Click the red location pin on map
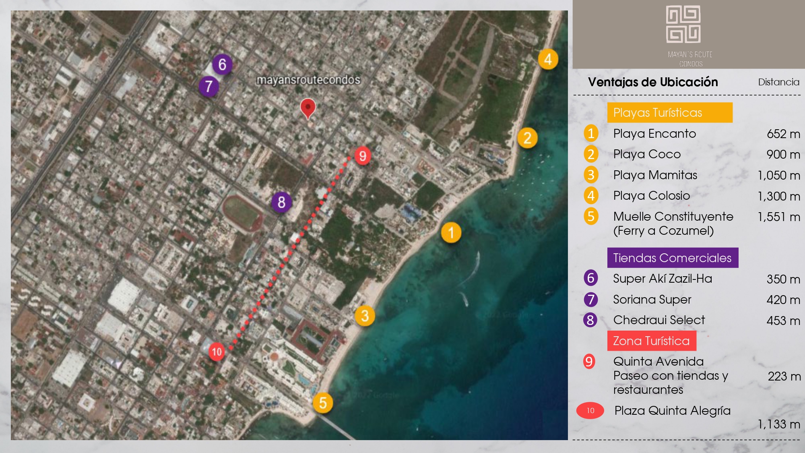 308,108
